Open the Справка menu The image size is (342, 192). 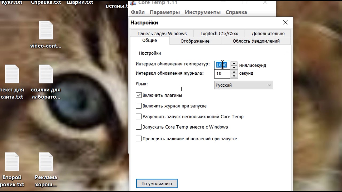[x=236, y=12]
